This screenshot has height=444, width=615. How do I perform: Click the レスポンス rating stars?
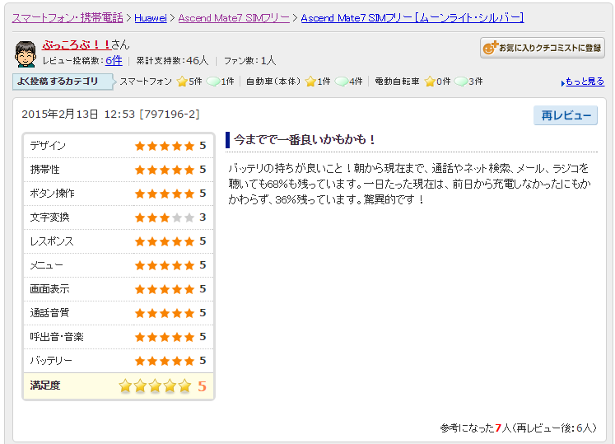pos(165,241)
